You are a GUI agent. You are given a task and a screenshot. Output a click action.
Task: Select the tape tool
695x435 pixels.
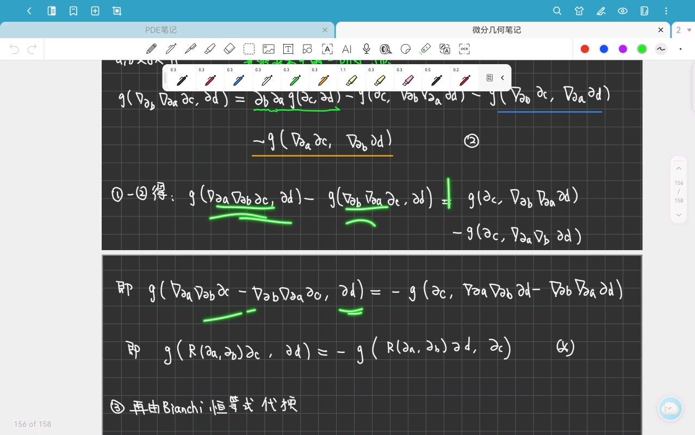pos(386,49)
